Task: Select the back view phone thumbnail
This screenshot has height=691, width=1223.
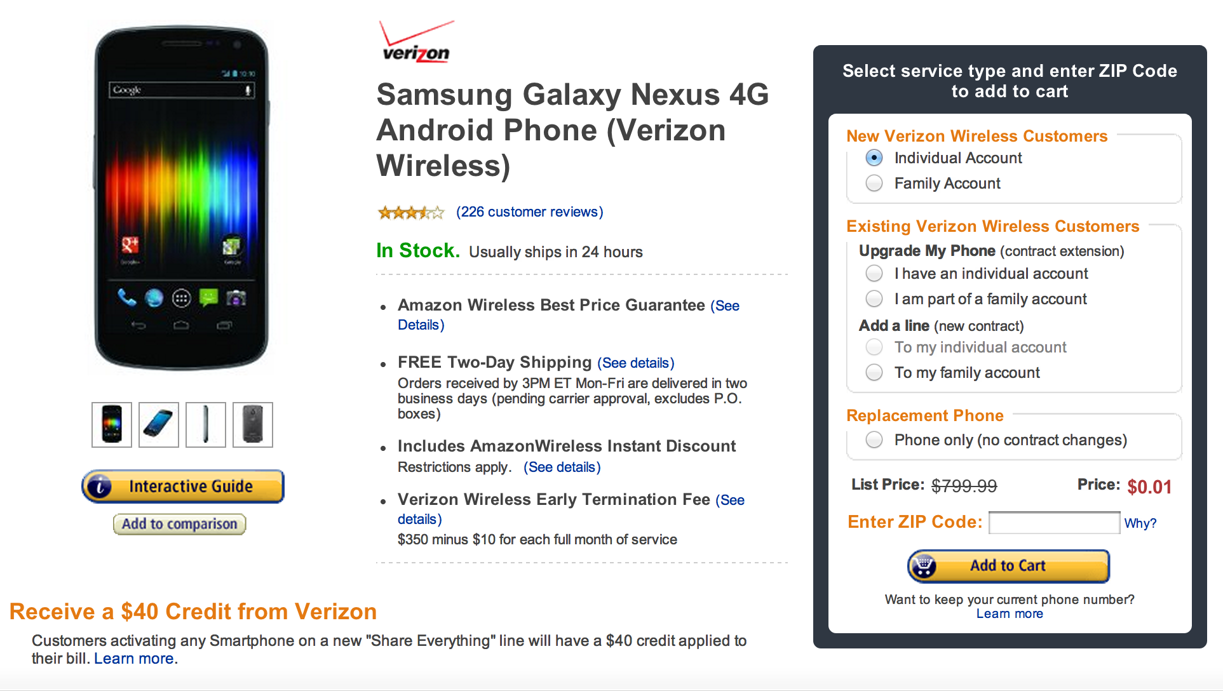Action: click(x=253, y=425)
